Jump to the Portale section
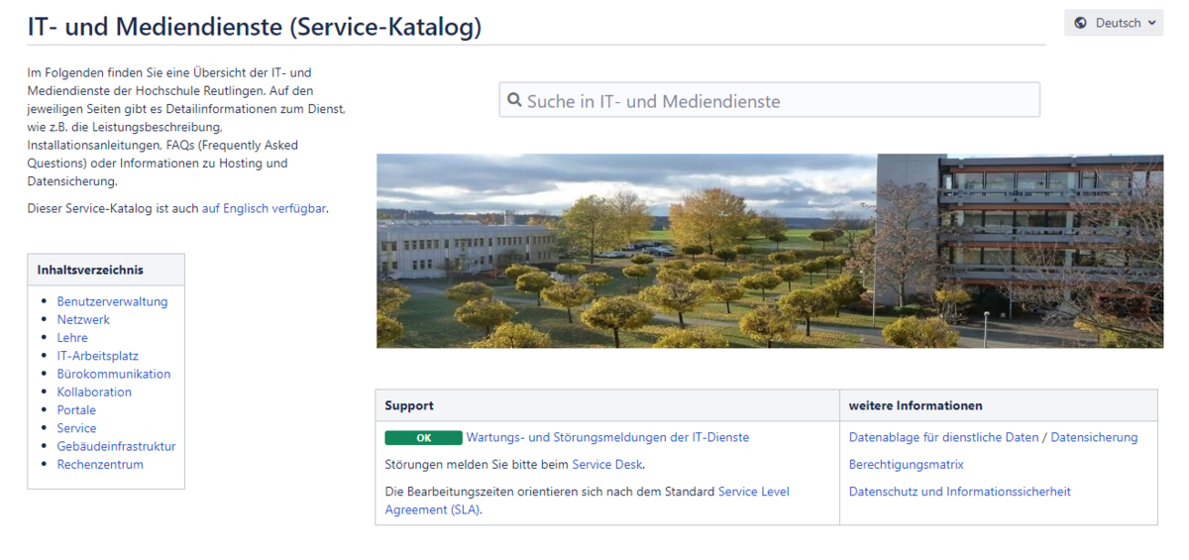This screenshot has height=560, width=1189. click(x=76, y=409)
